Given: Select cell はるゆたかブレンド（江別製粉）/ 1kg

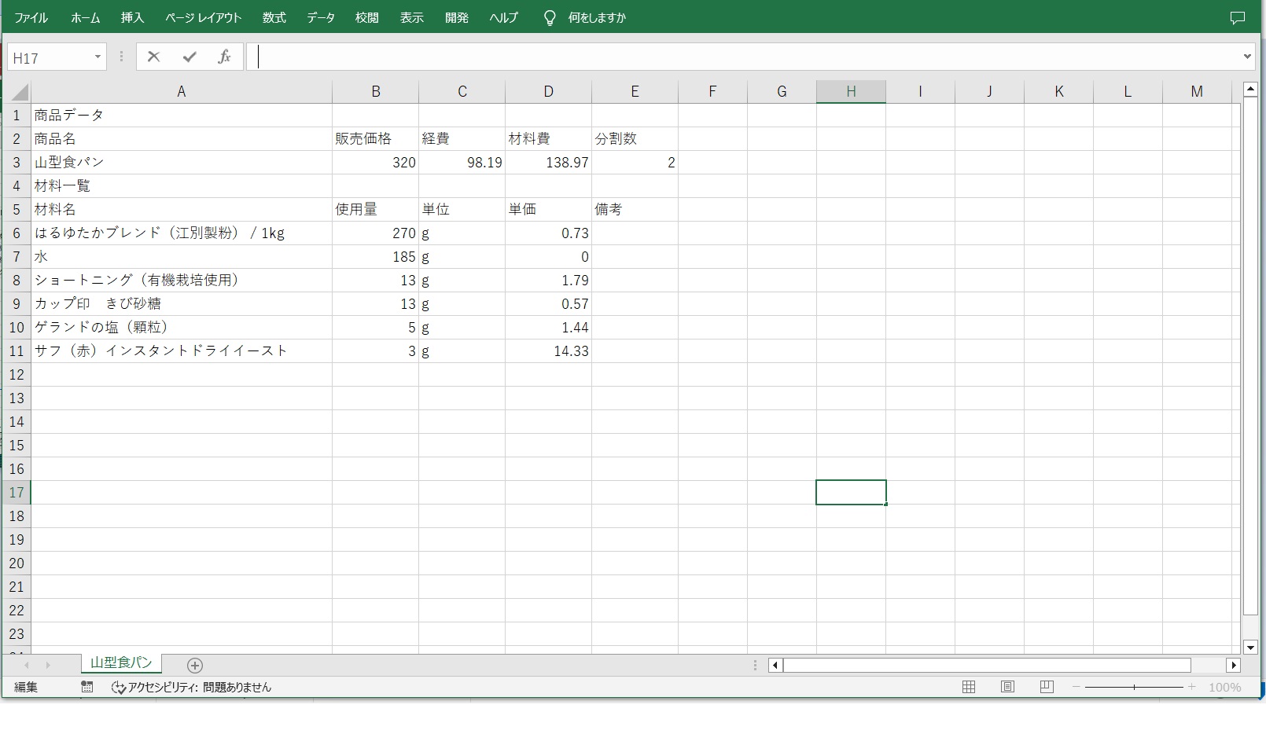Looking at the screenshot, I should point(182,233).
